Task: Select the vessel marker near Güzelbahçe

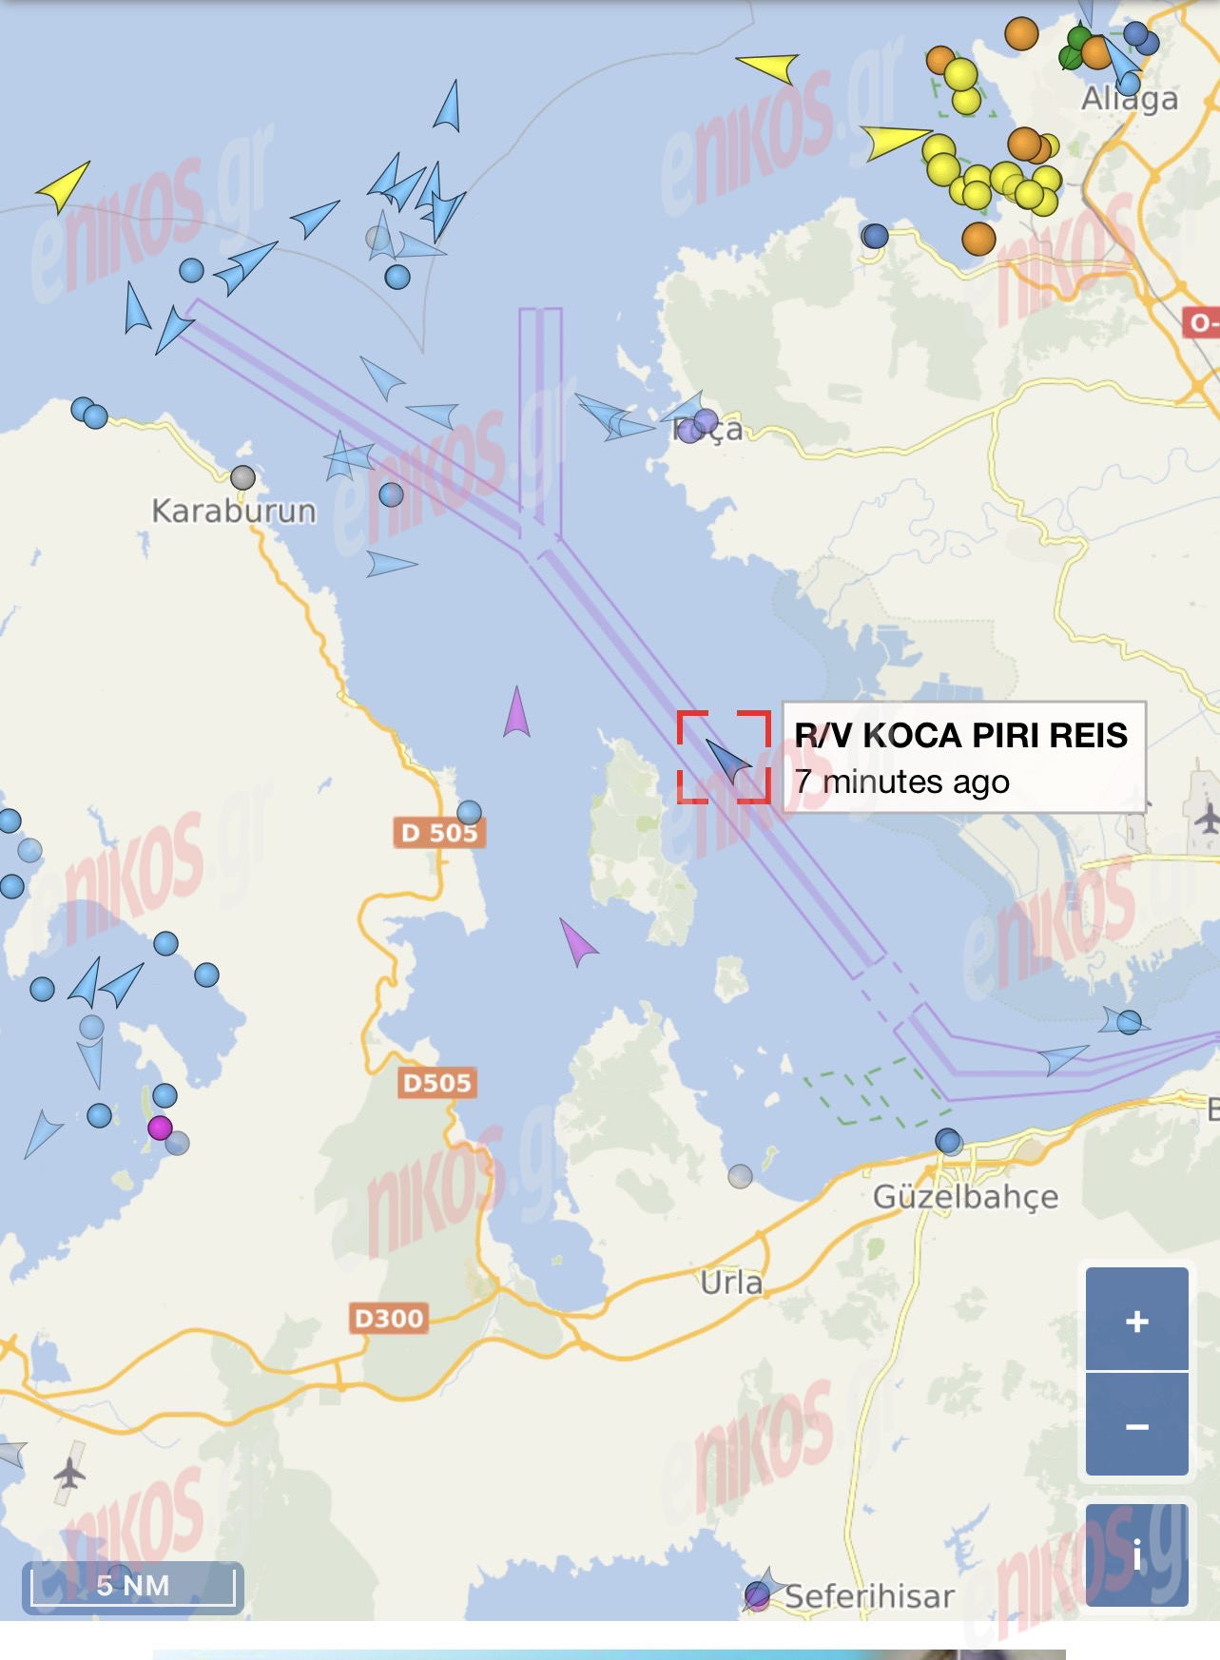Action: [x=948, y=1141]
